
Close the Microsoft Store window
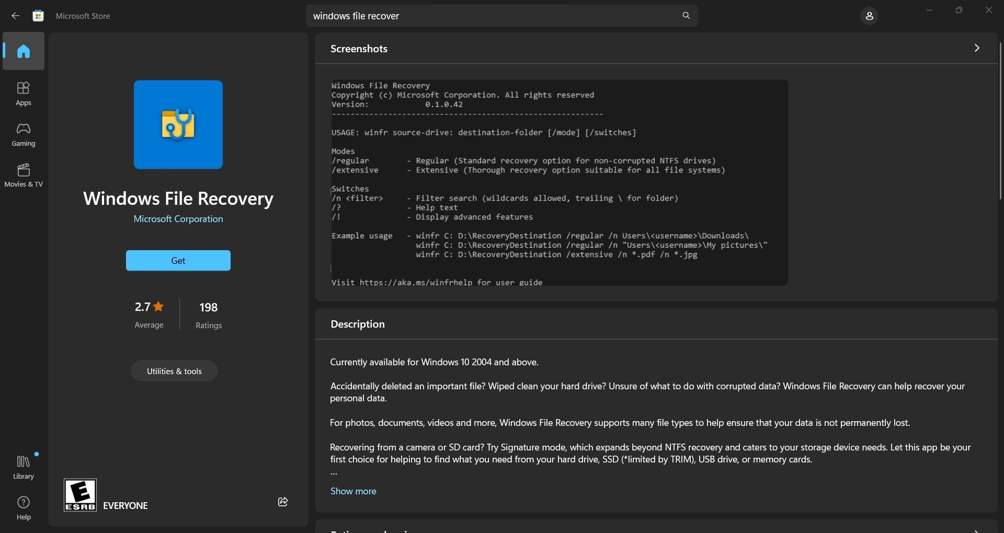(989, 10)
